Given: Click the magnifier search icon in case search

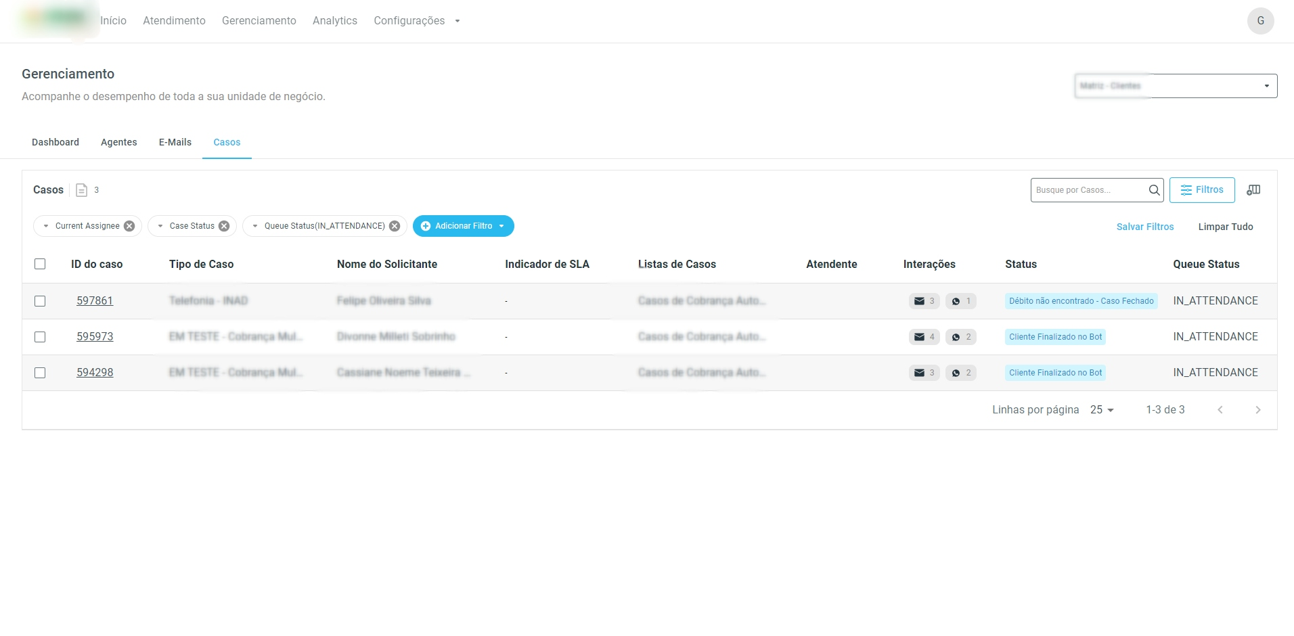Looking at the screenshot, I should click(1154, 190).
